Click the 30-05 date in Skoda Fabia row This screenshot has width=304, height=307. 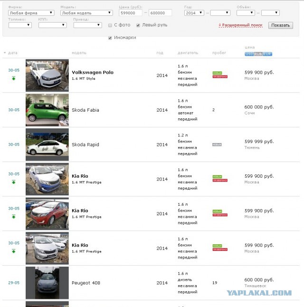pyautogui.click(x=14, y=110)
